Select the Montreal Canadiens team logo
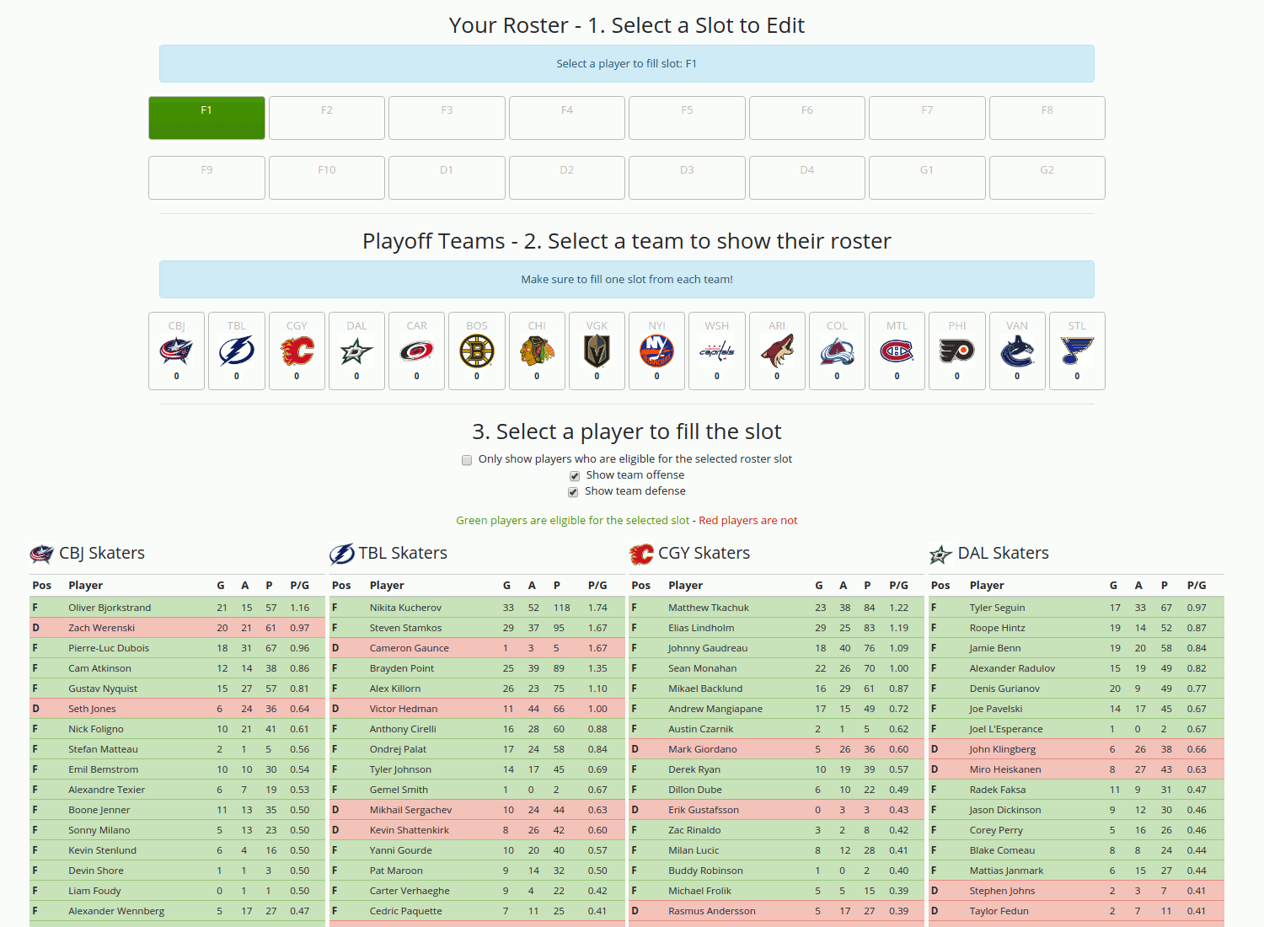1264x927 pixels. tap(897, 351)
